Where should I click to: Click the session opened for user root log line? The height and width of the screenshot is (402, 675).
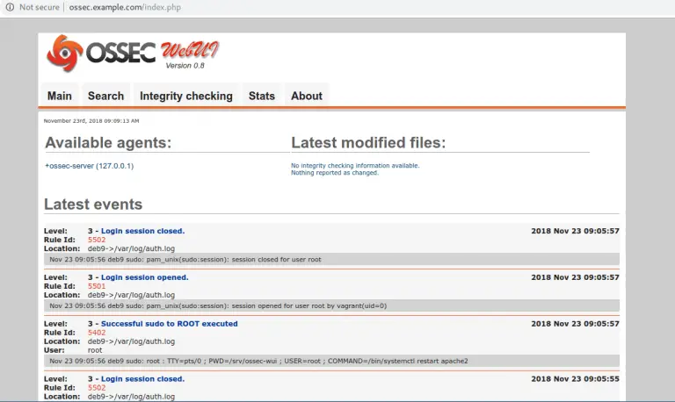point(218,305)
